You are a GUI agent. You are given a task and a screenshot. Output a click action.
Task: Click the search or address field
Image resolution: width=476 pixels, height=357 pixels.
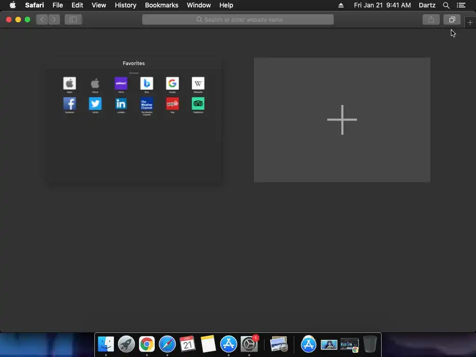pos(238,20)
